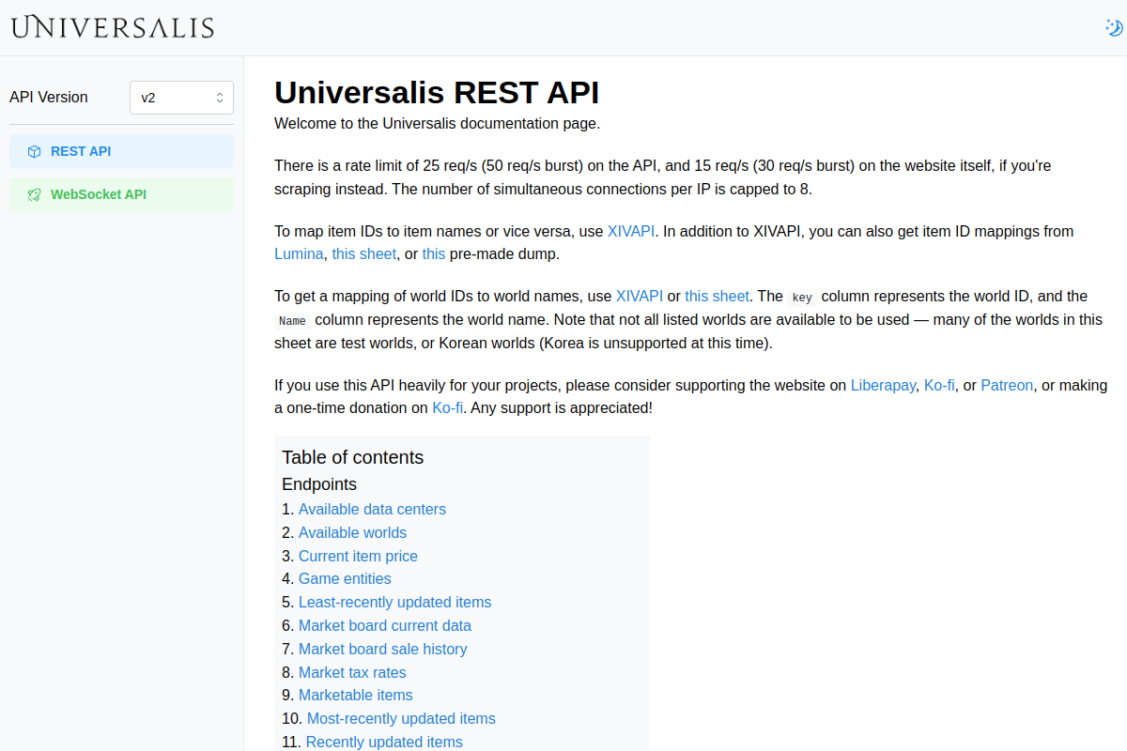The height and width of the screenshot is (751, 1127).
Task: Go to Current item price
Action: [358, 556]
